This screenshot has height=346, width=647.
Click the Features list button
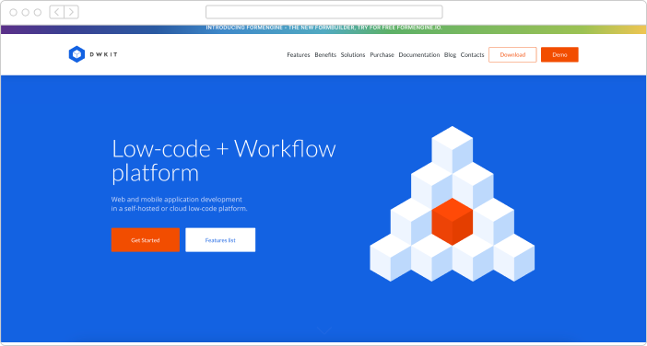220,240
